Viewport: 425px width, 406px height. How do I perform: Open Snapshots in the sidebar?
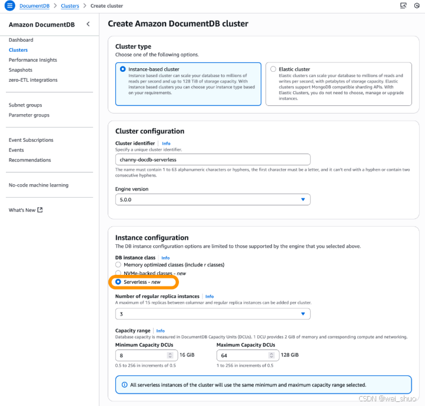[21, 70]
